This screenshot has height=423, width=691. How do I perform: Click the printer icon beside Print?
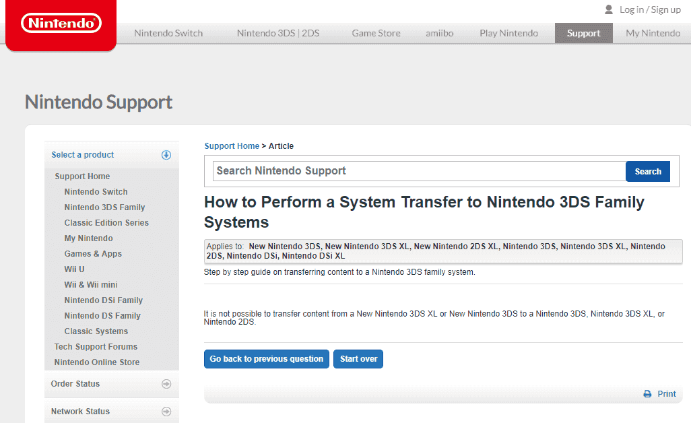click(x=647, y=394)
